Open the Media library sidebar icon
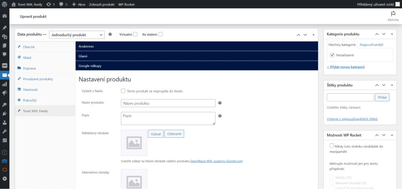 pos(4,36)
